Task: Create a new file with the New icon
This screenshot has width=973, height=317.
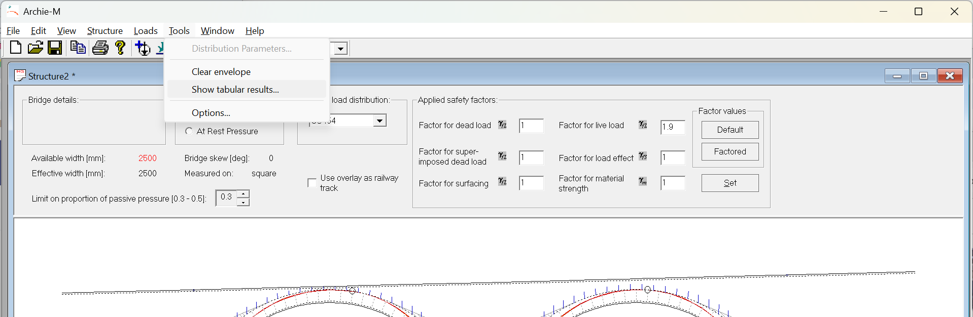Action: (16, 48)
